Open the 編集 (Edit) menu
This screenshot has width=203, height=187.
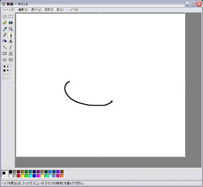coord(23,10)
